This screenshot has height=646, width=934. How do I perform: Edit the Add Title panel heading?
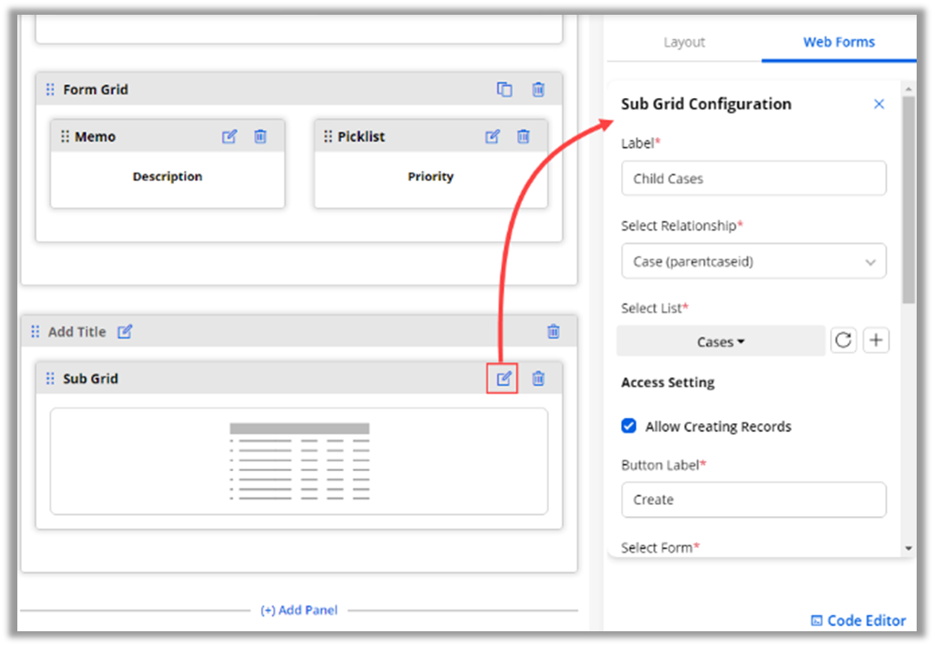[x=125, y=331]
